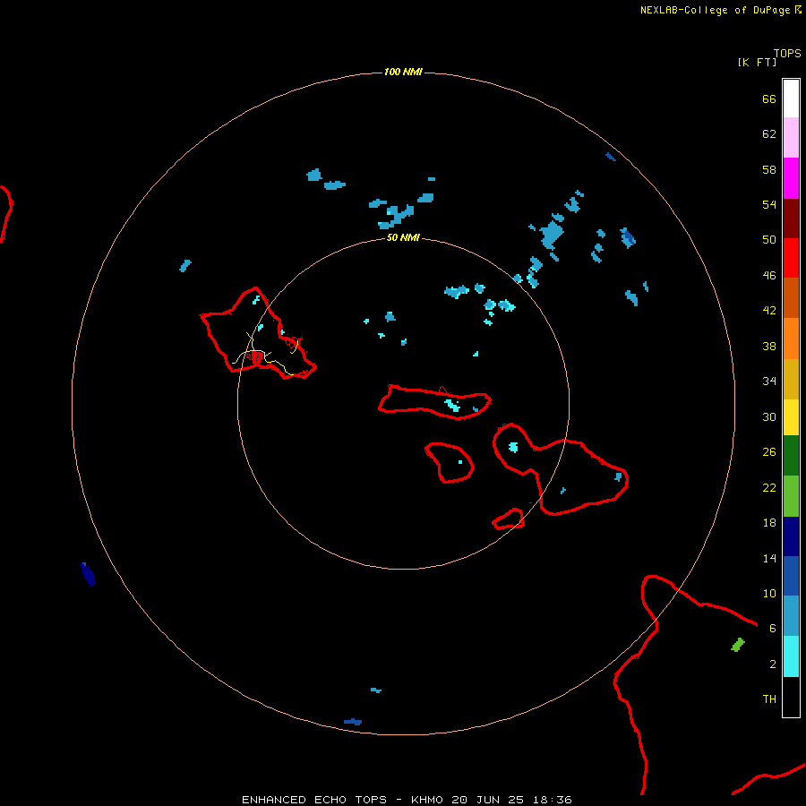The width and height of the screenshot is (806, 806).
Task: Click the dark orange 46 kft swatch
Action: tap(791, 297)
